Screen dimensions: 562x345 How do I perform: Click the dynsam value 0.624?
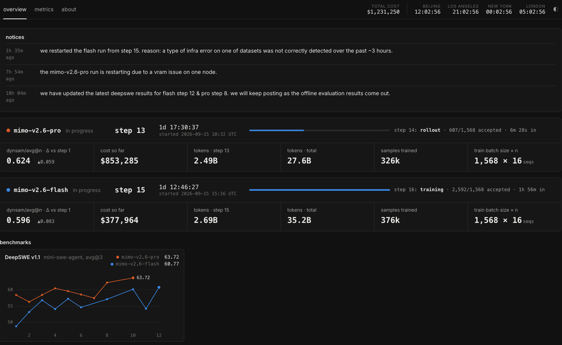tap(18, 161)
